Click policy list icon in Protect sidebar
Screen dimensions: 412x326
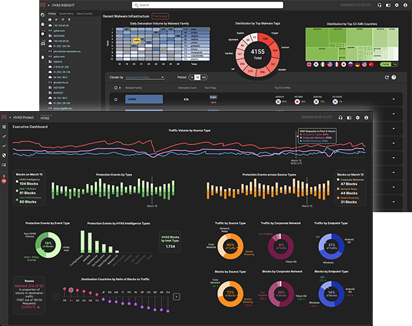click(4, 165)
